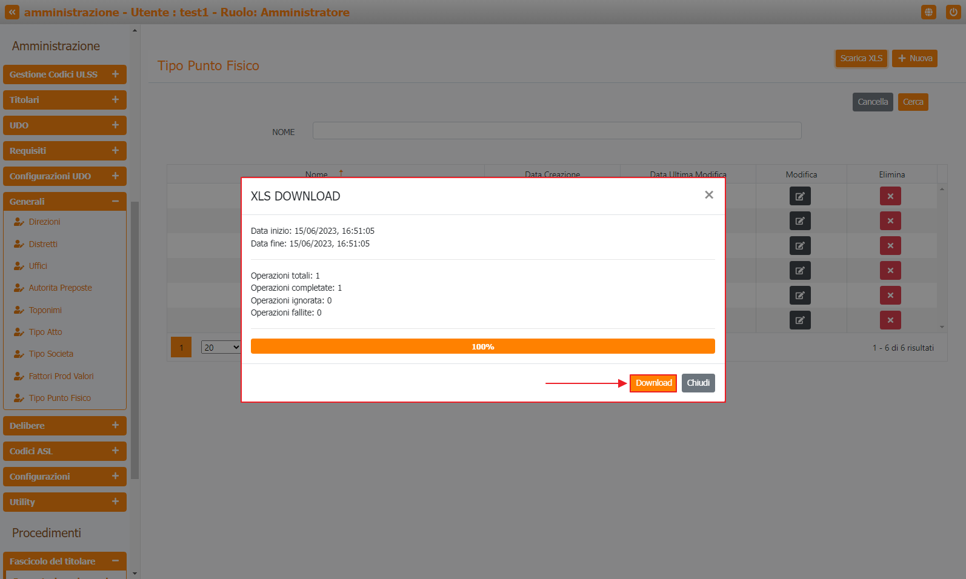Expand the Requisiti menu
The width and height of the screenshot is (966, 579).
[65, 151]
